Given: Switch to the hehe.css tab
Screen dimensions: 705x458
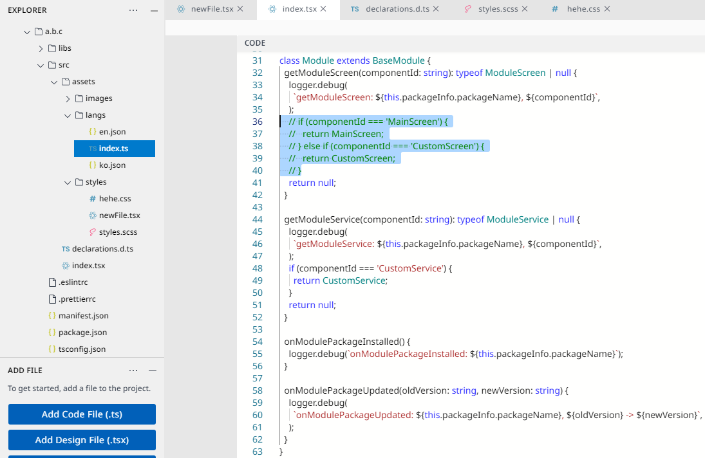Looking at the screenshot, I should (x=582, y=9).
